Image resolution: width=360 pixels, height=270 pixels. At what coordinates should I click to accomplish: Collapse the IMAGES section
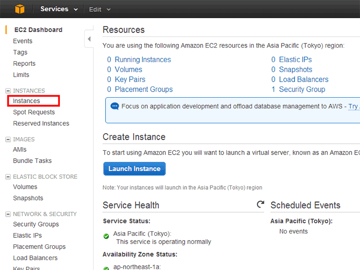(8, 139)
